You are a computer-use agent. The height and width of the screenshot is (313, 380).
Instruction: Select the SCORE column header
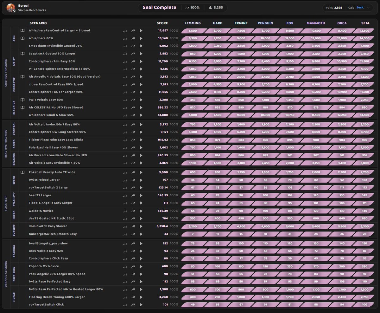coord(162,23)
